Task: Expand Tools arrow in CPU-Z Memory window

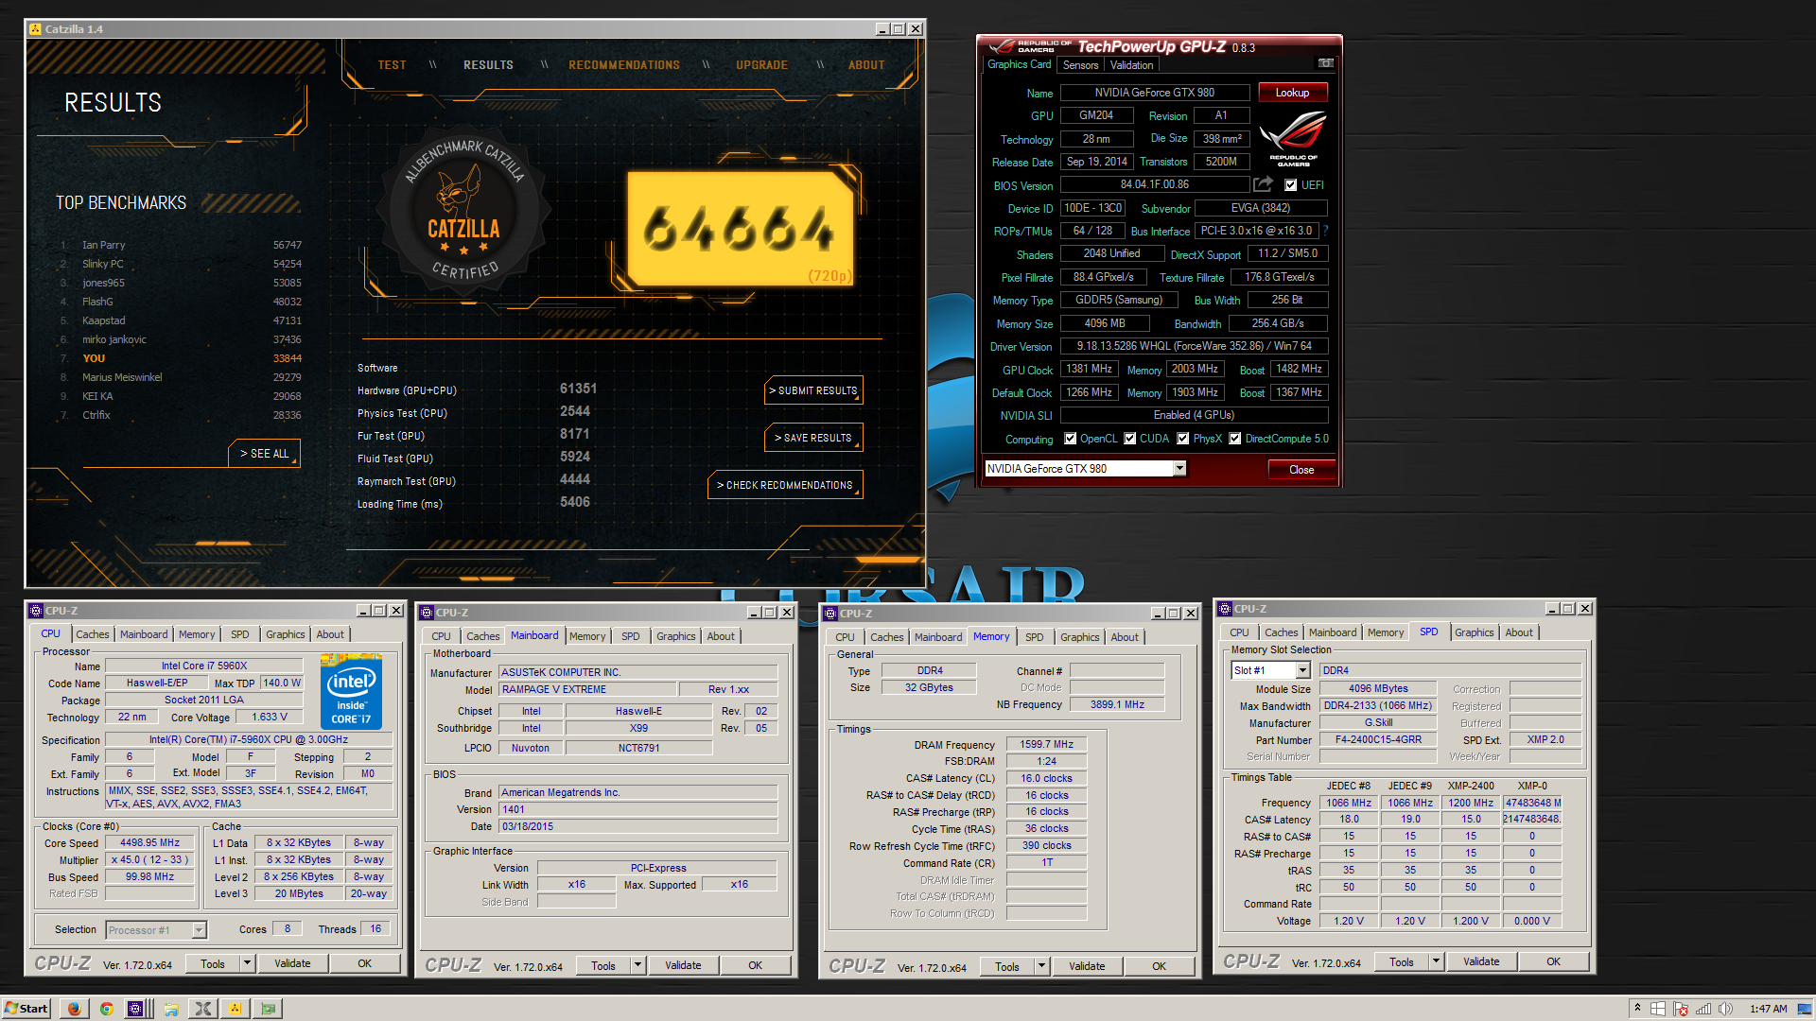Action: (1041, 966)
